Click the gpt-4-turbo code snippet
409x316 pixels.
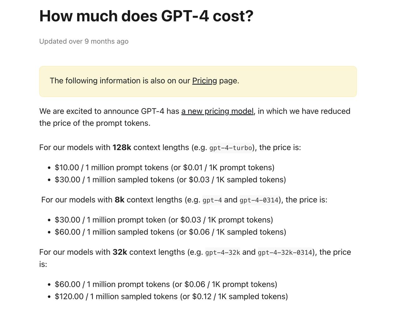click(231, 148)
